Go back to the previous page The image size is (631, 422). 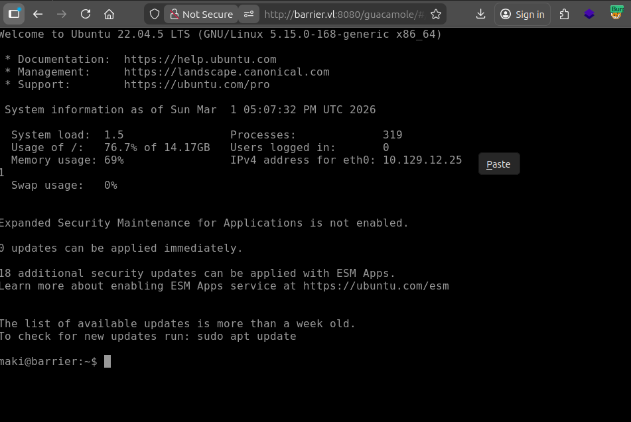tap(38, 14)
